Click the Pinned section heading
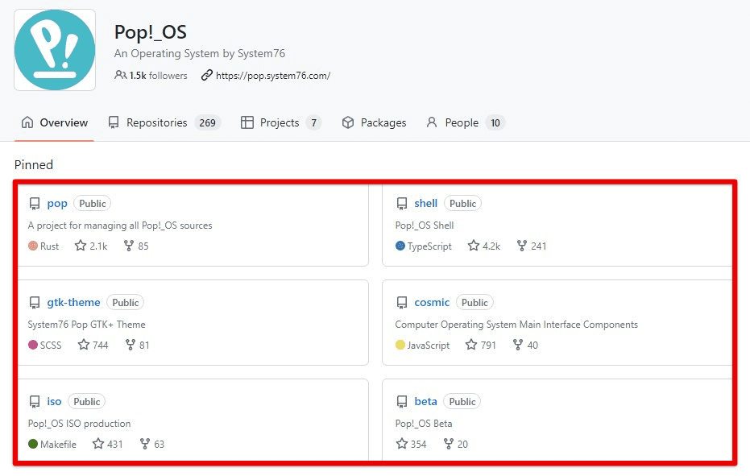The image size is (750, 476). tap(34, 165)
